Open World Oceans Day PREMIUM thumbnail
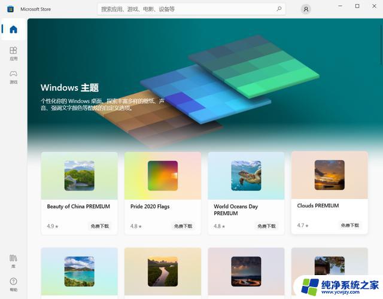 tap(246, 175)
